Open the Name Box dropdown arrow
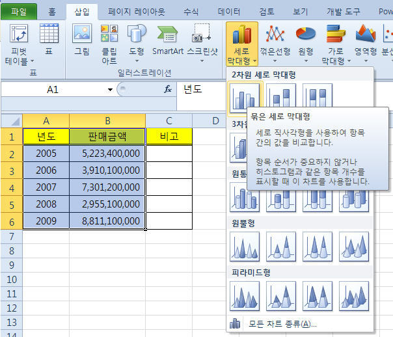Viewport: 393px width, 337px height. click(110, 89)
